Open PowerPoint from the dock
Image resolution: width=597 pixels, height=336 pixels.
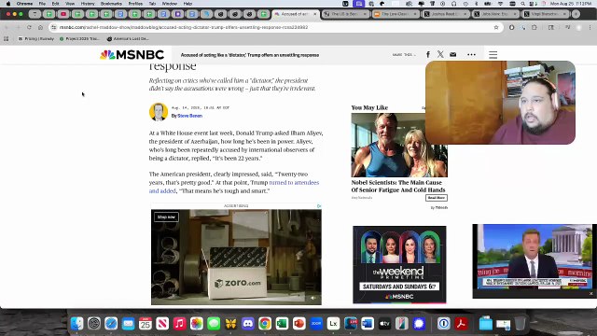(x=299, y=324)
